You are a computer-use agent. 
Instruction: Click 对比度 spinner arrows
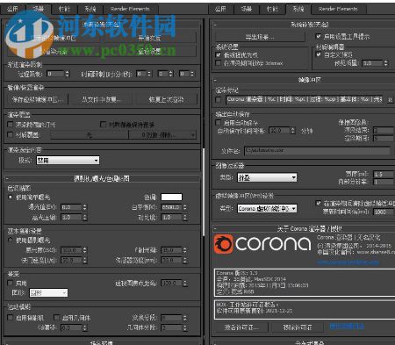(185, 218)
